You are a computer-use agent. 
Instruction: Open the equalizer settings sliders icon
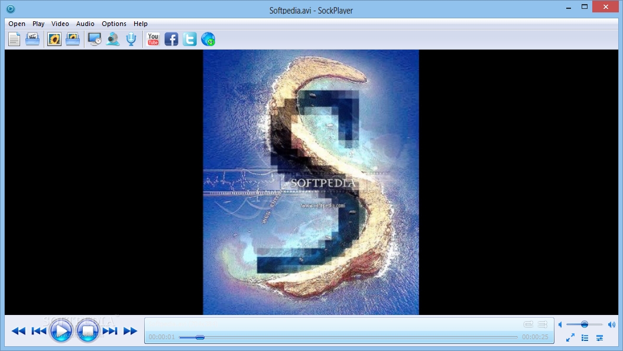coord(599,338)
